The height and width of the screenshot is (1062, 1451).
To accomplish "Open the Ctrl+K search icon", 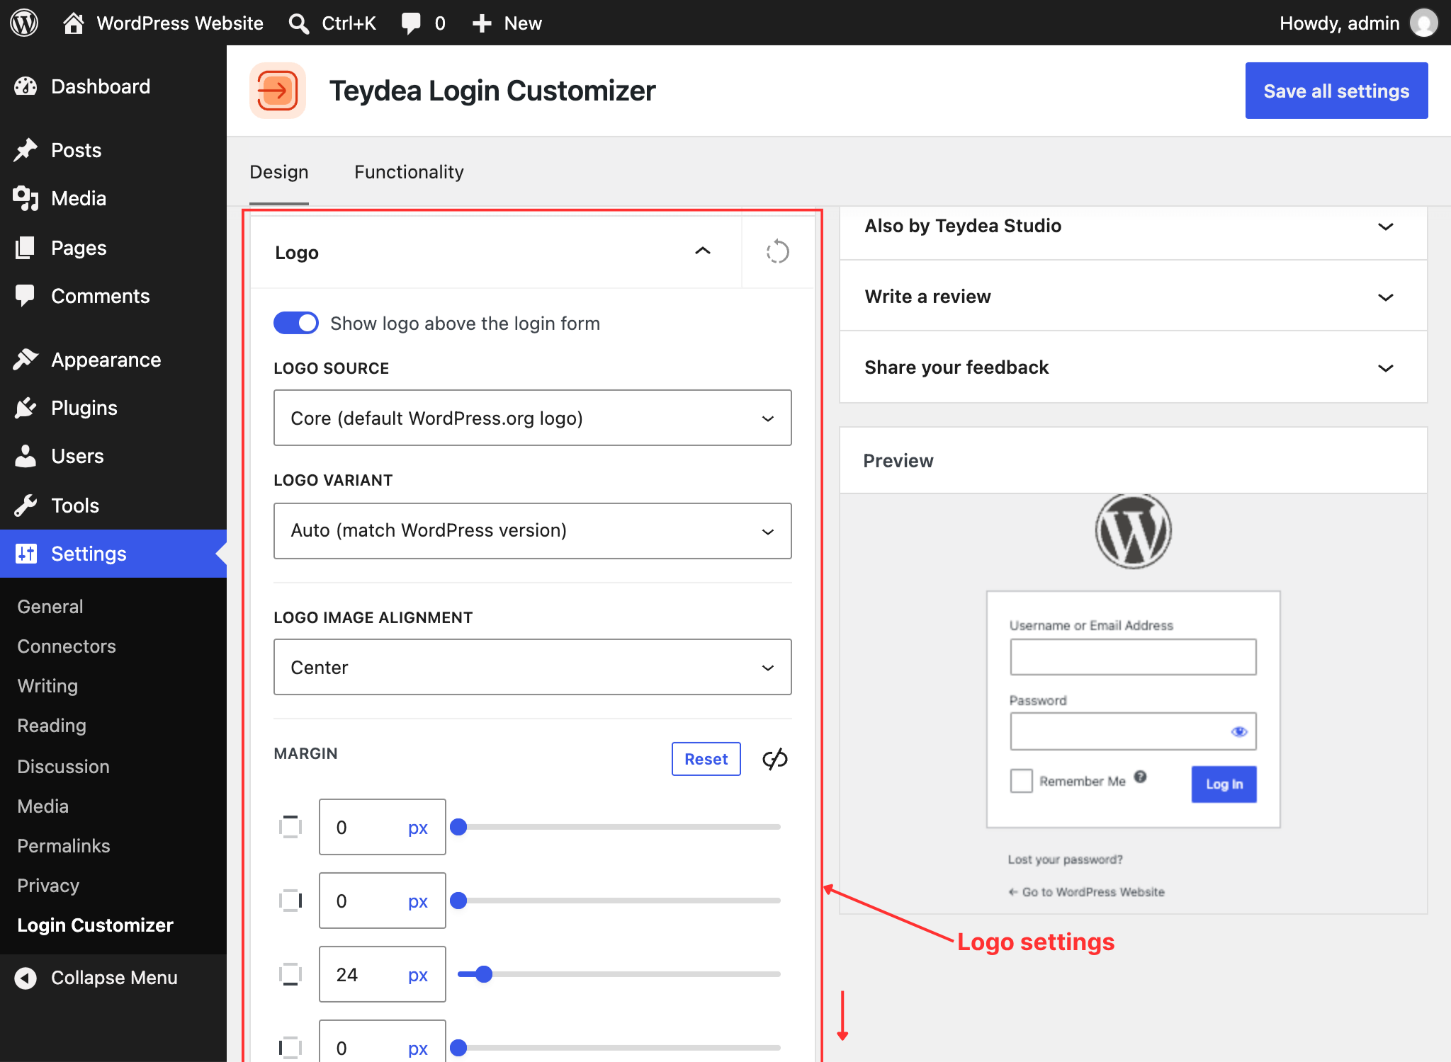I will 299,23.
